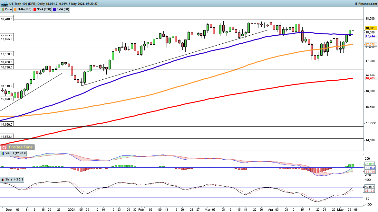Click the SMI axis label -100

(x=368, y=205)
